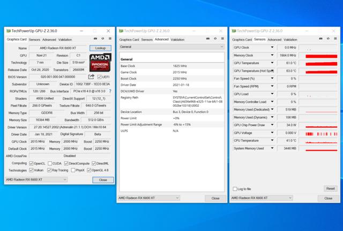
Task: Open GPU selector dropdown in left window
Action: tap(36, 180)
